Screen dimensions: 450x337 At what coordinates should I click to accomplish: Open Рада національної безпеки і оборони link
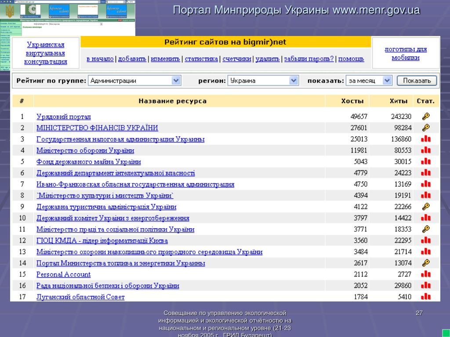click(108, 286)
